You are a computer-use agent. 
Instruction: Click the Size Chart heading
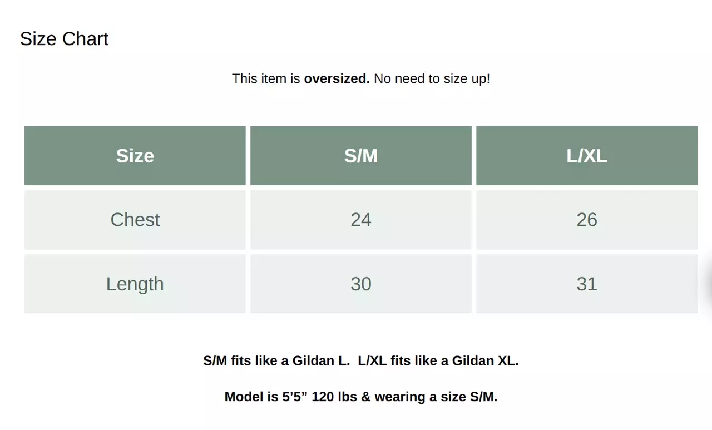64,39
